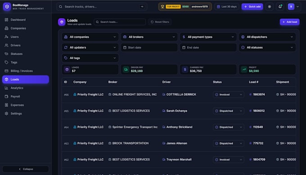
Task: Open the All companies filter dropdown
Action: click(x=90, y=37)
